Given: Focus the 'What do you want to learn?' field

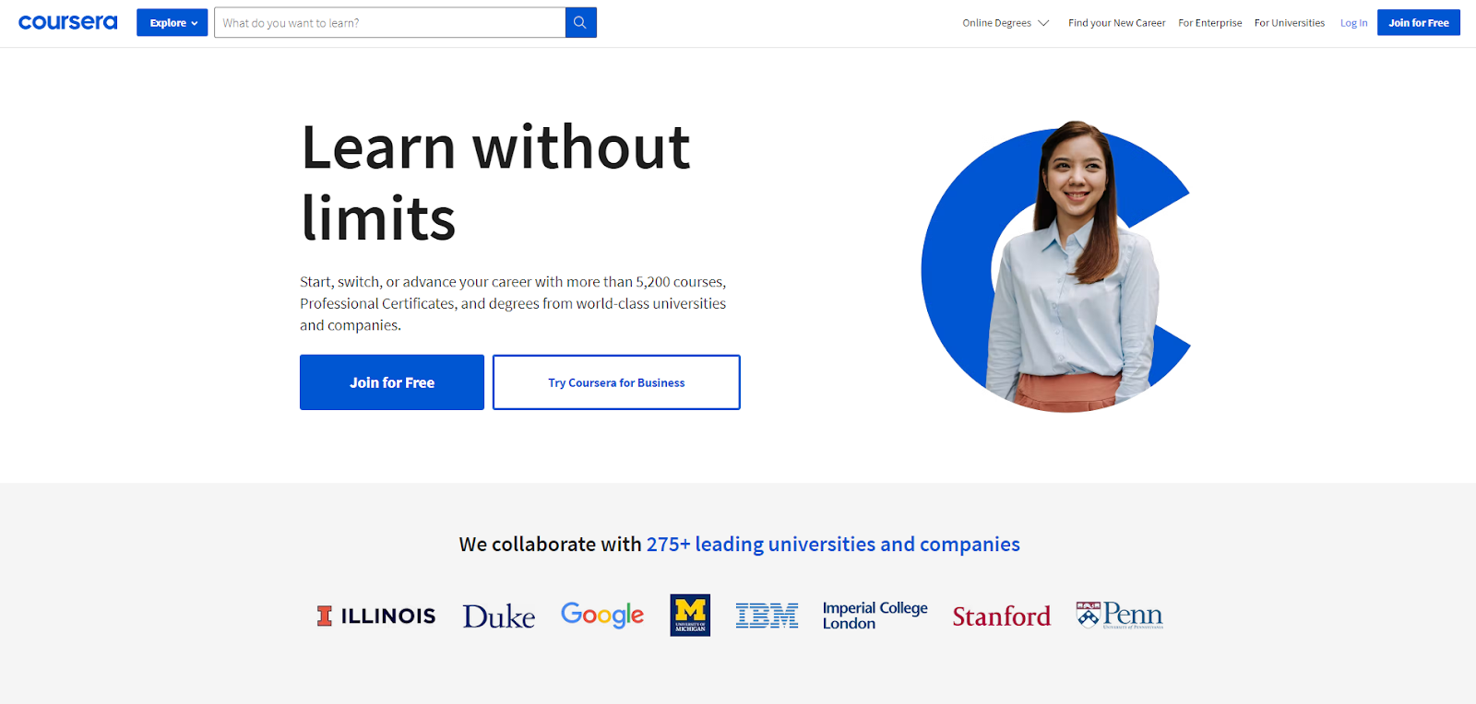Looking at the screenshot, I should [389, 22].
